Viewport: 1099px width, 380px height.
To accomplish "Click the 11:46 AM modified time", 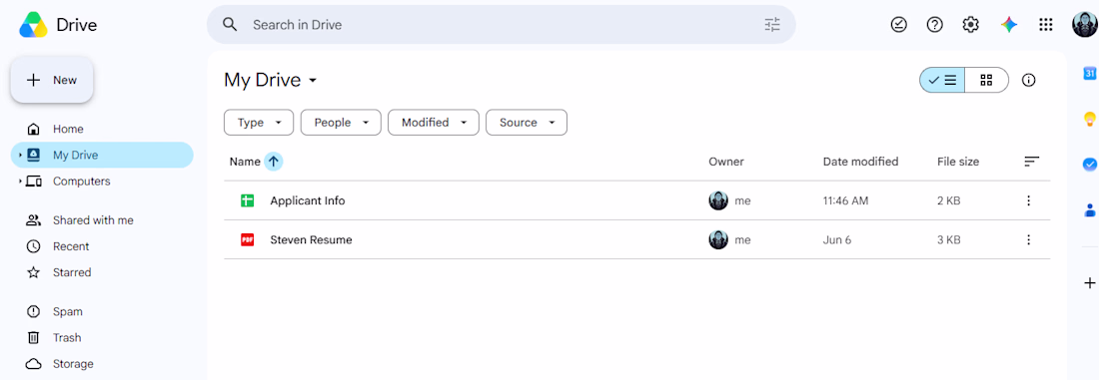I will (845, 200).
